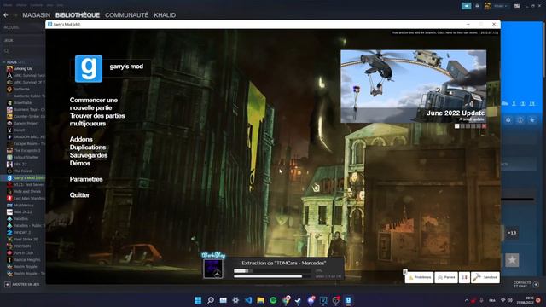Screen dimensions: 546x307
Task: Click Steam big picture mode icon
Action: [x=517, y=6]
